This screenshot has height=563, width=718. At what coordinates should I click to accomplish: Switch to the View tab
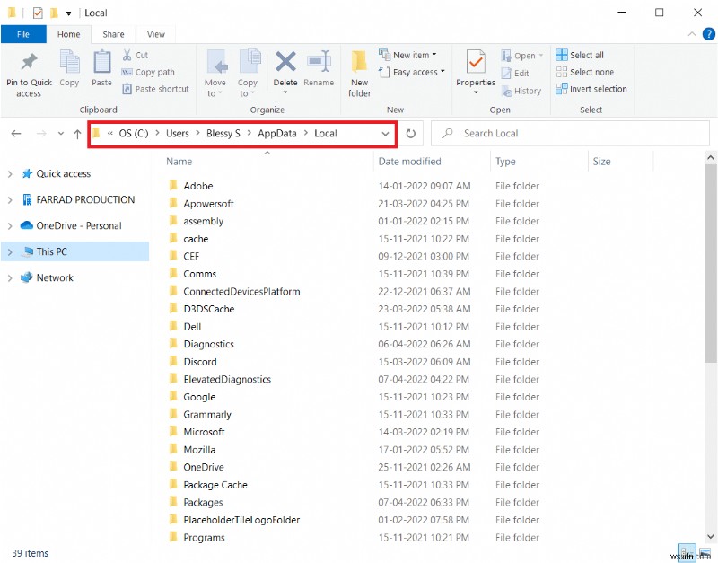[x=156, y=33]
